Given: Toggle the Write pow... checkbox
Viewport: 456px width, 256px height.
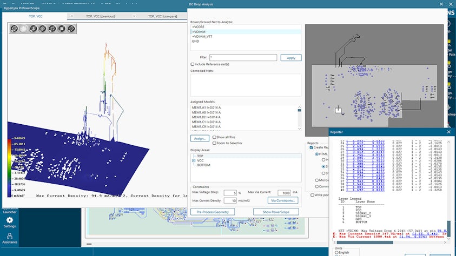Looking at the screenshot, I should click(312, 195).
